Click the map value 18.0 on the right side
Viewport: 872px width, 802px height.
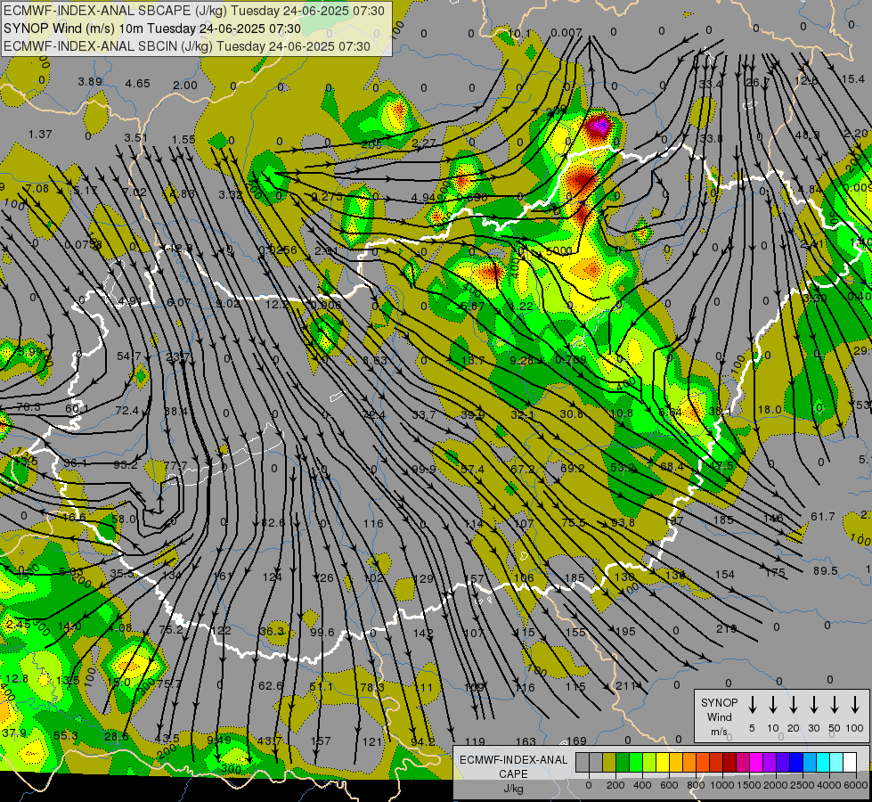point(770,410)
